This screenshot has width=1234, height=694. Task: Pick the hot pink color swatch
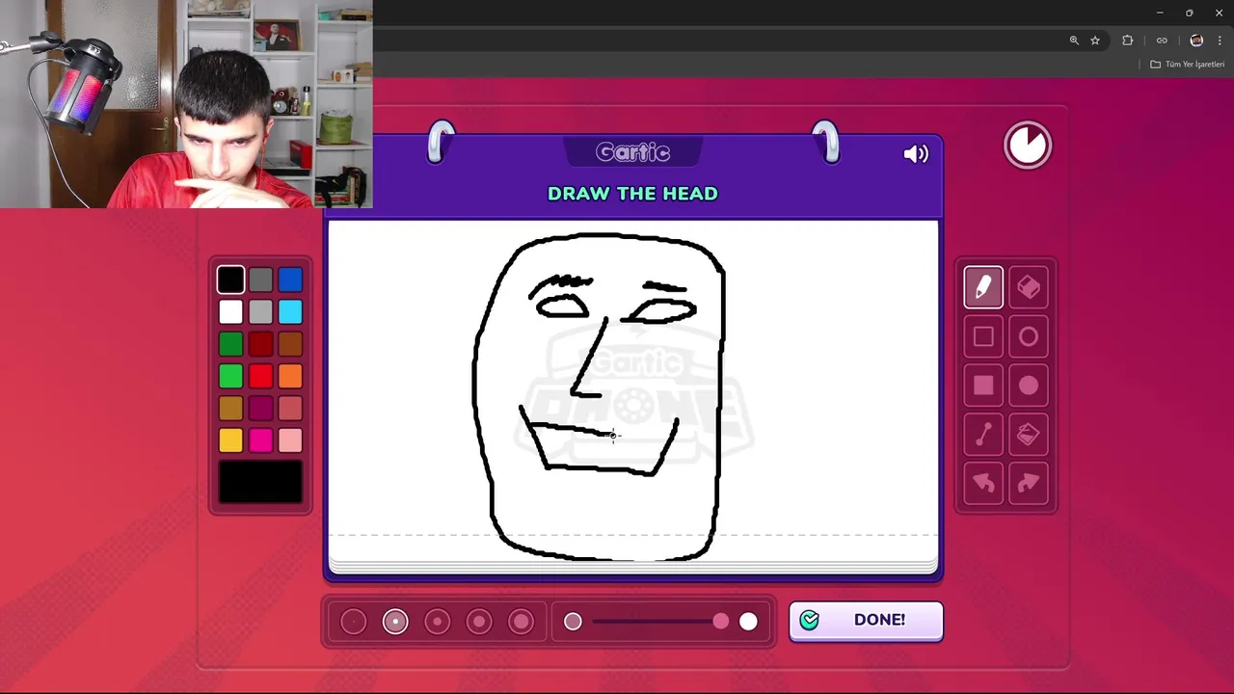260,440
